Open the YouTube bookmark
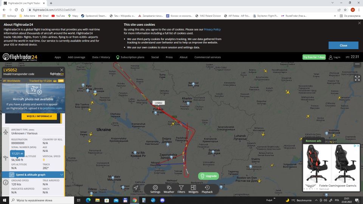The height and width of the screenshot is (204, 363). (58, 16)
